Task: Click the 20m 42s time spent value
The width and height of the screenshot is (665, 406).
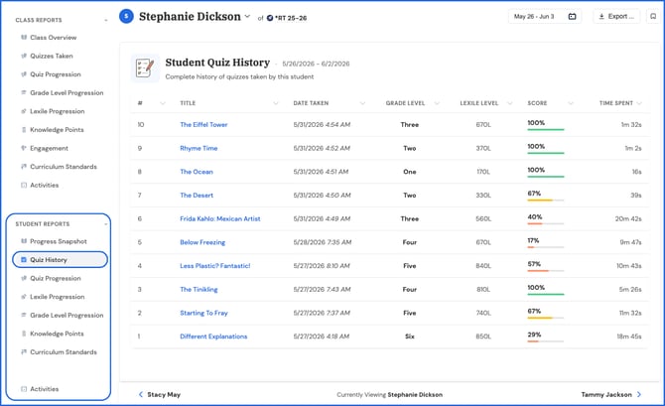Action: 628,219
